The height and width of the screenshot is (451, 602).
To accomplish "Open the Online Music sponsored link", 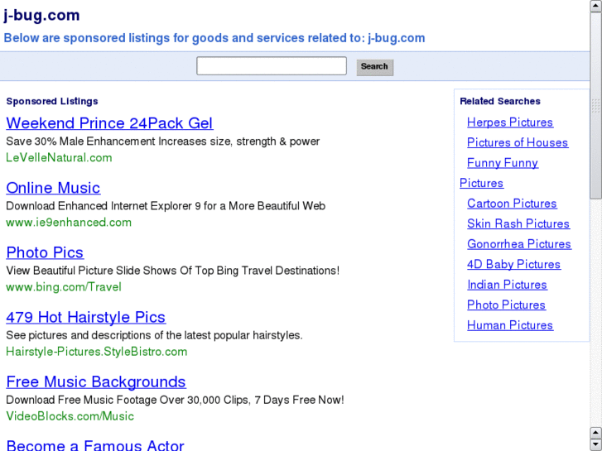I will pyautogui.click(x=53, y=188).
